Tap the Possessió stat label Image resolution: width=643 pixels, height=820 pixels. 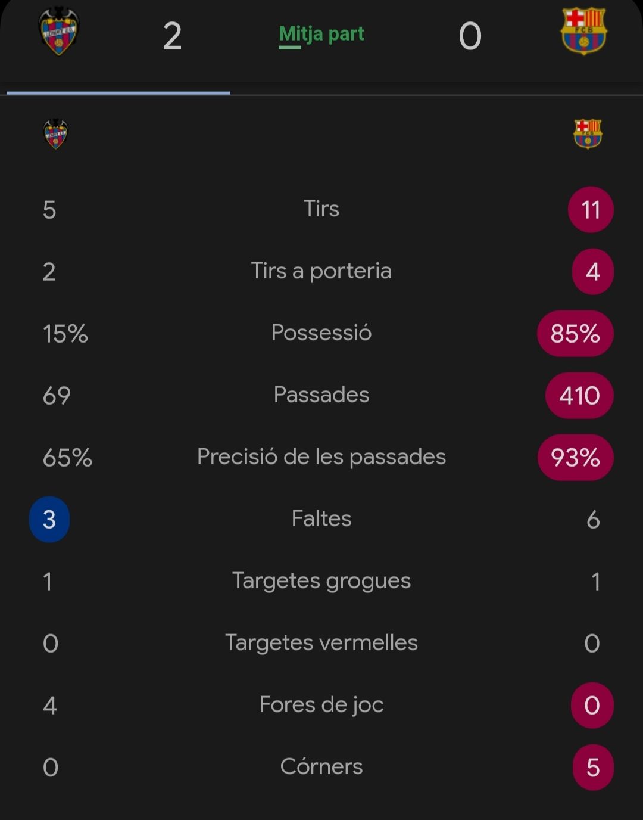coord(321,333)
